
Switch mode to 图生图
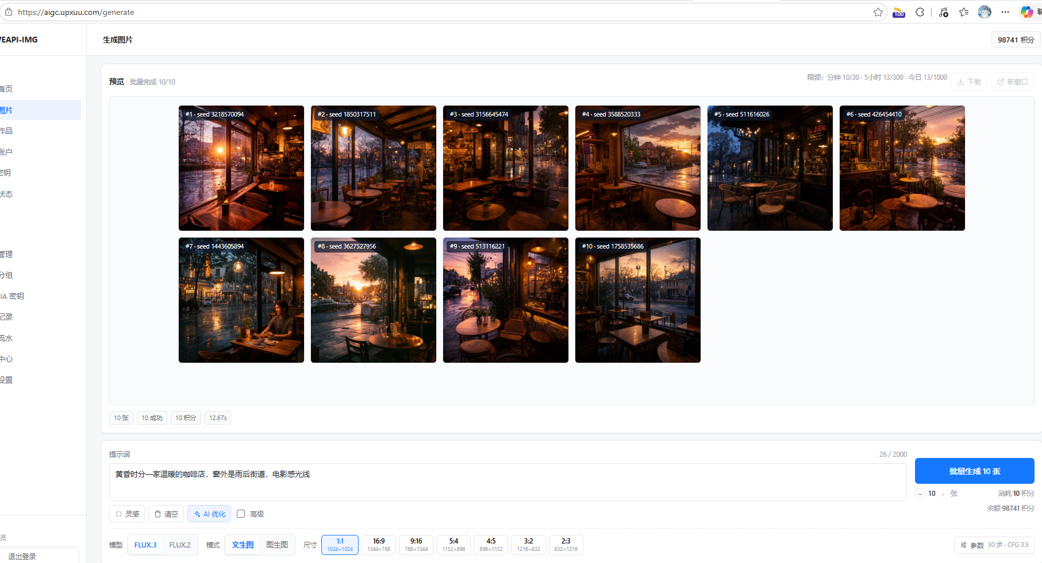tap(277, 545)
